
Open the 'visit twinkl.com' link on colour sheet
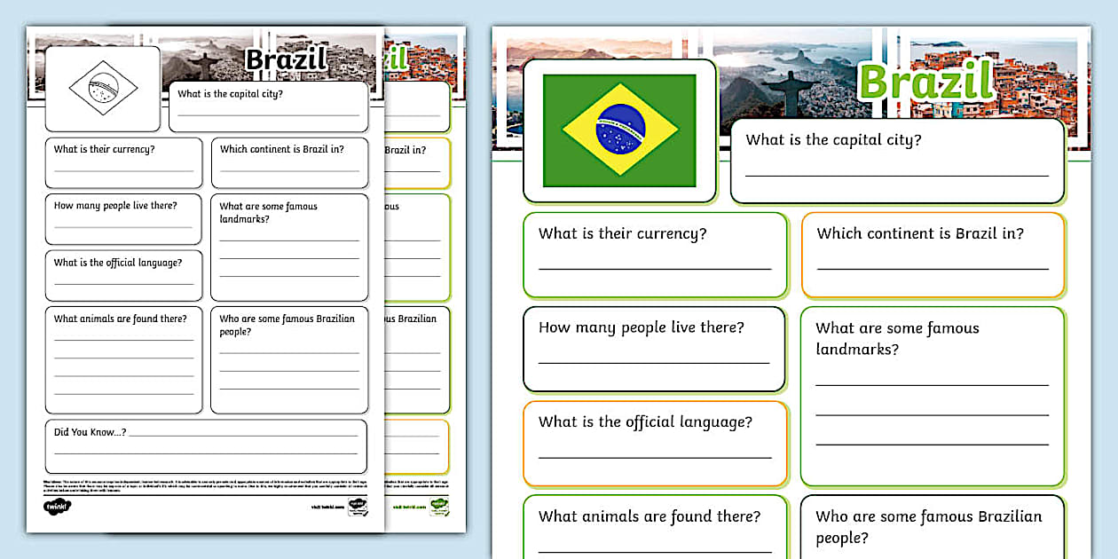coord(408,505)
